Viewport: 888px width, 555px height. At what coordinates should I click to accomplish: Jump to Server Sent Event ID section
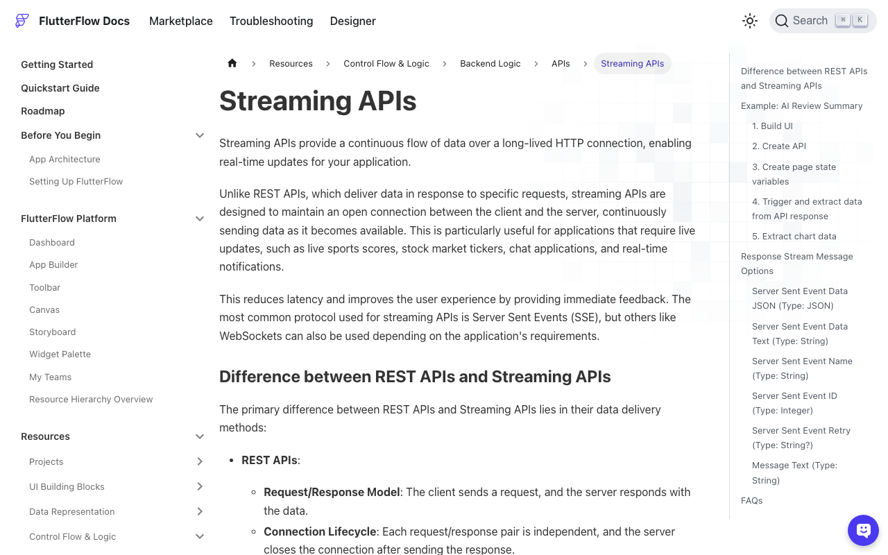point(794,403)
